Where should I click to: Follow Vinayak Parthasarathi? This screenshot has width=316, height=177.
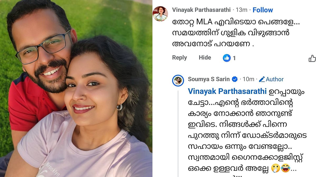pyautogui.click(x=263, y=10)
